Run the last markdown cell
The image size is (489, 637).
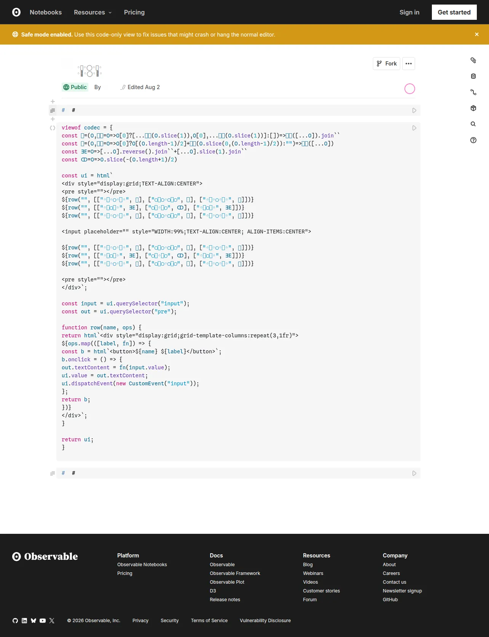click(414, 473)
